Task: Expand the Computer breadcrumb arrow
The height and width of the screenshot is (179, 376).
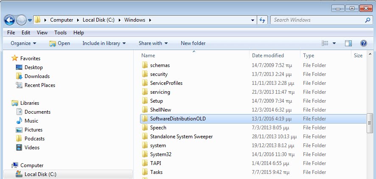Action: pyautogui.click(x=78, y=20)
